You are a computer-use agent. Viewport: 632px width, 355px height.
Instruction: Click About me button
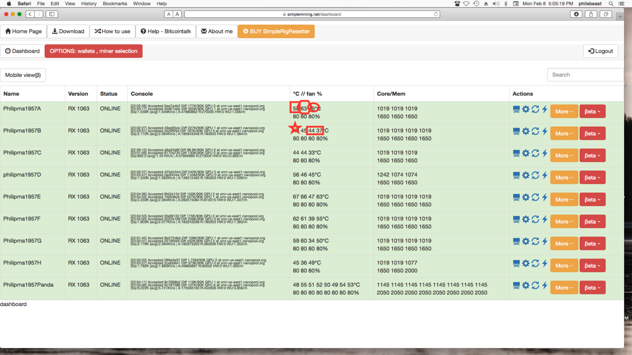[217, 31]
